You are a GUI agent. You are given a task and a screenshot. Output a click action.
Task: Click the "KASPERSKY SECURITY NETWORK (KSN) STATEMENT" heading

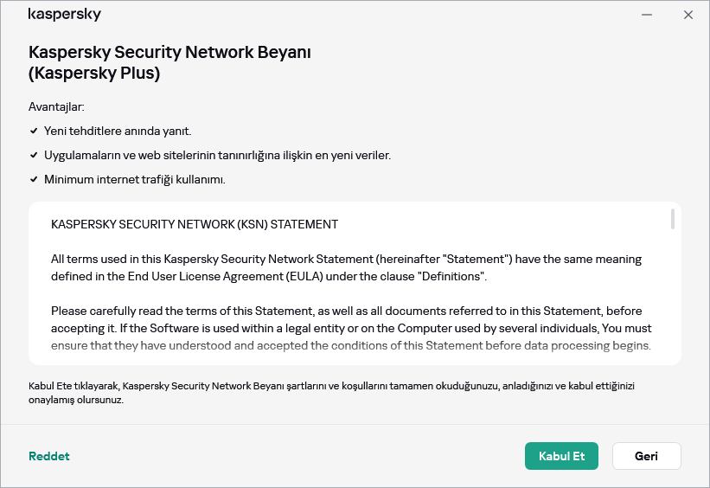(195, 224)
